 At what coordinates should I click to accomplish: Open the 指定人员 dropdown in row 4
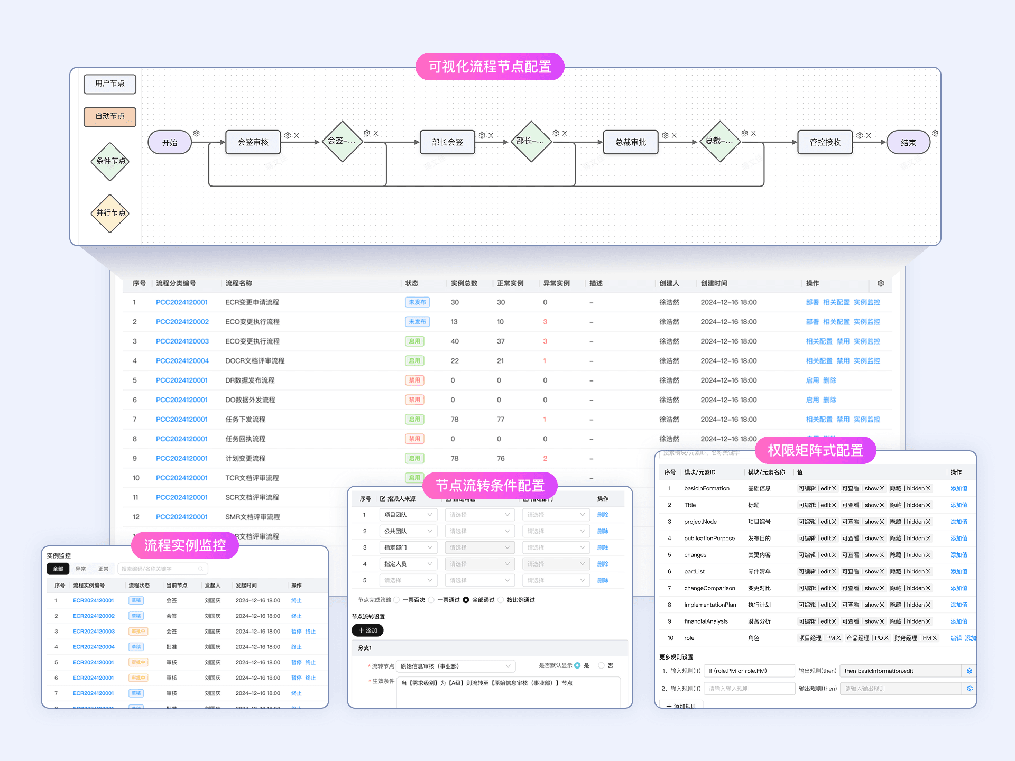click(408, 564)
